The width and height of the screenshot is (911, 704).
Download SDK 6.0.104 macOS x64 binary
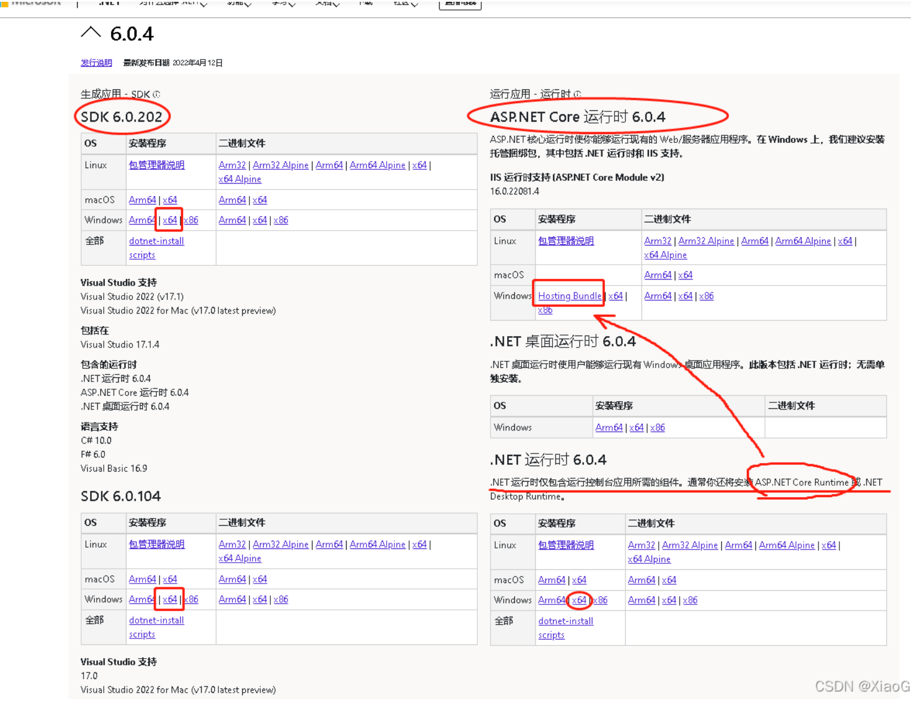coord(260,579)
